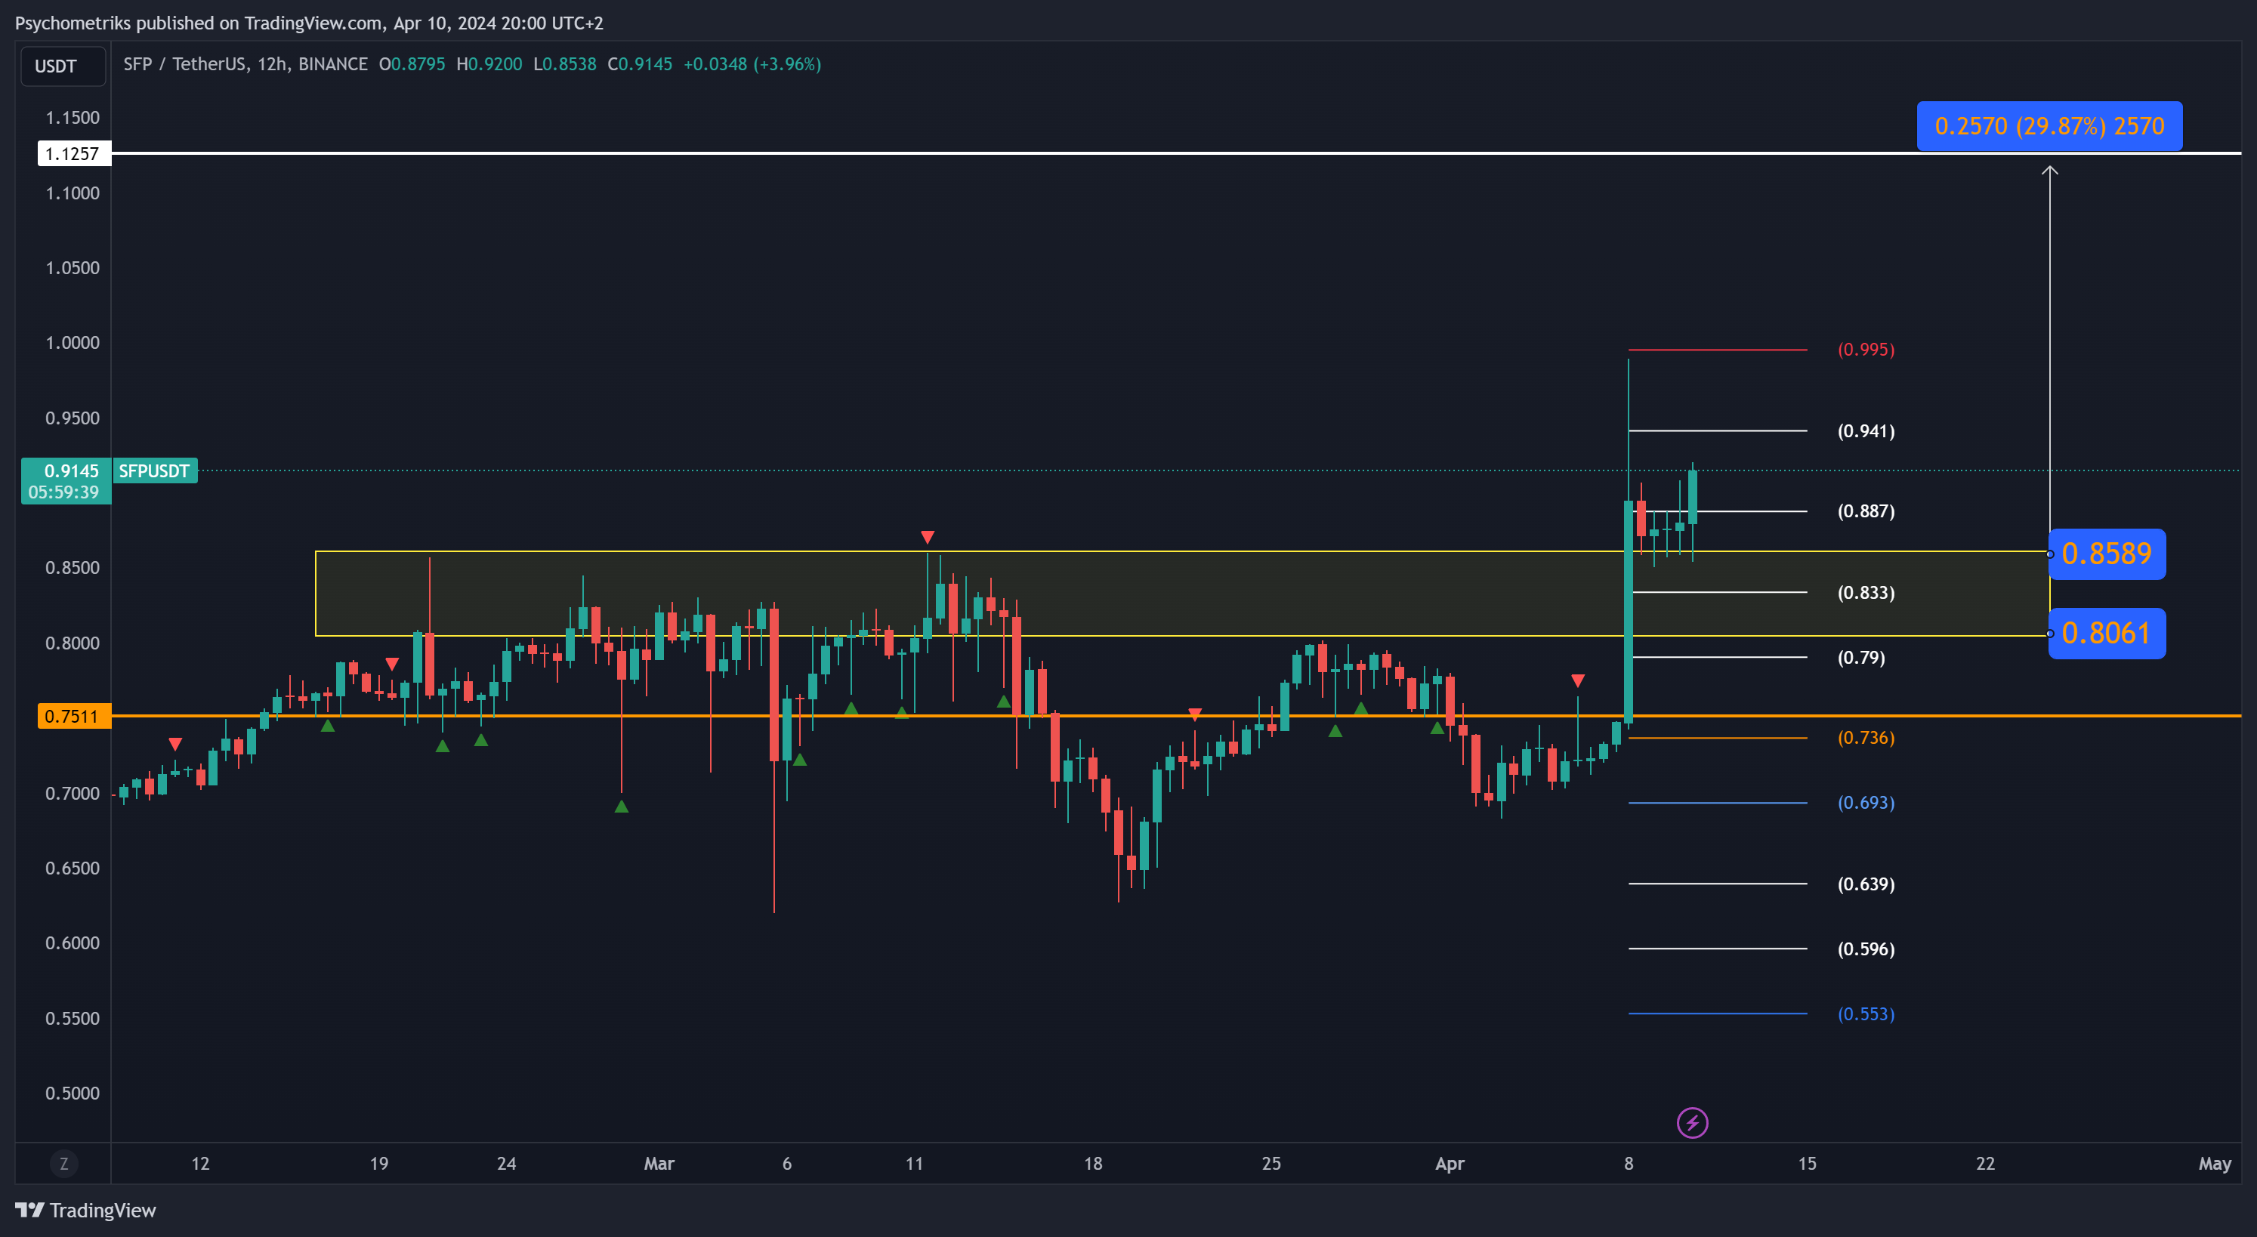Click the closing price C0.9145 value
The height and width of the screenshot is (1237, 2257).
pyautogui.click(x=640, y=64)
